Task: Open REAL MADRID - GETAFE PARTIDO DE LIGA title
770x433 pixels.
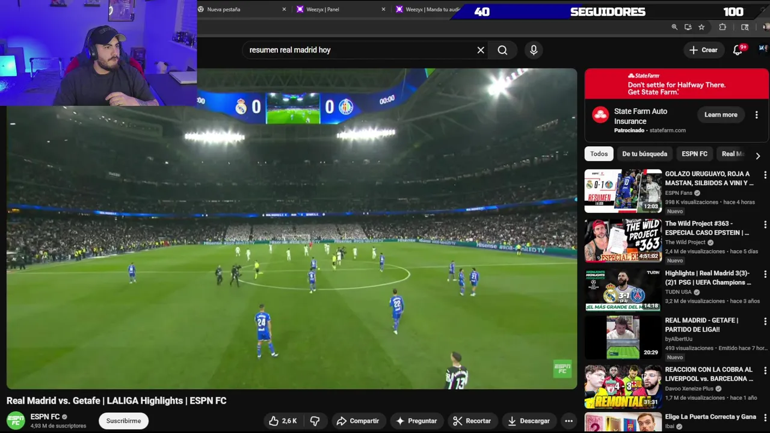Action: coord(701,325)
